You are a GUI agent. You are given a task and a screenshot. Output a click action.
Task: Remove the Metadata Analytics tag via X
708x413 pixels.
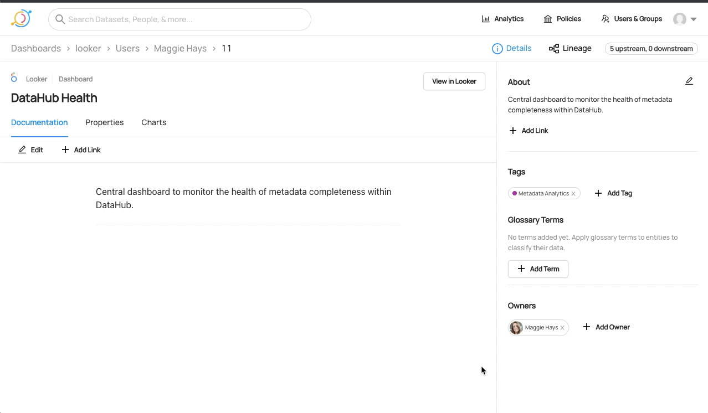pyautogui.click(x=573, y=194)
